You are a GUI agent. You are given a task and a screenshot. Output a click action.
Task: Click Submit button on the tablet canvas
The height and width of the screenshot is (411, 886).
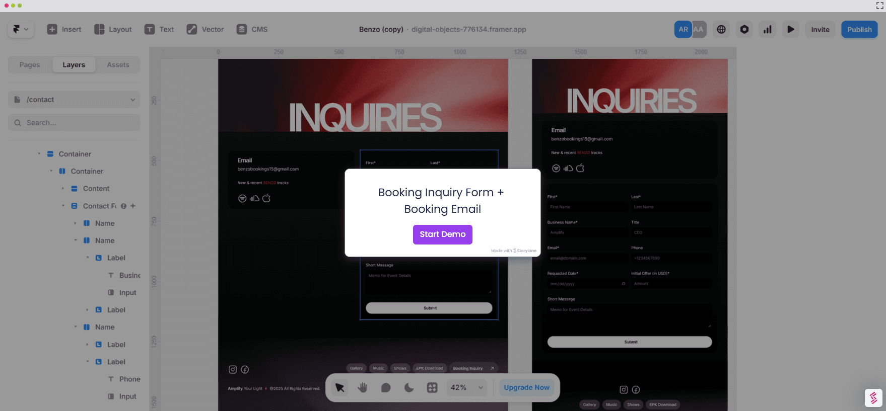click(630, 342)
